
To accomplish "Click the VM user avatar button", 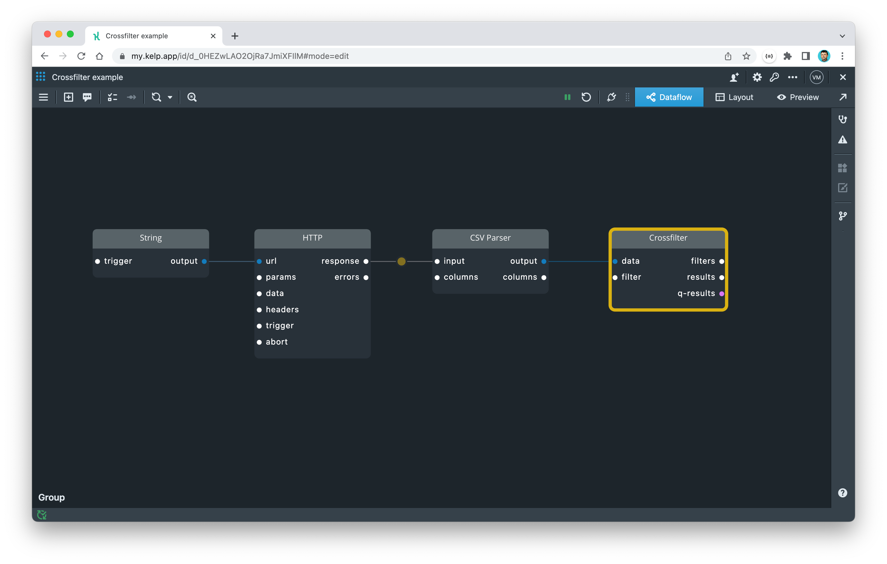I will point(816,77).
